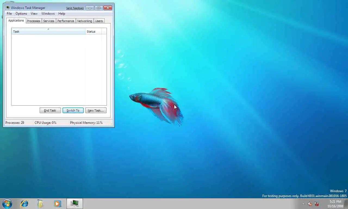Switch to the Users tab
This screenshot has width=348, height=209.
point(99,21)
